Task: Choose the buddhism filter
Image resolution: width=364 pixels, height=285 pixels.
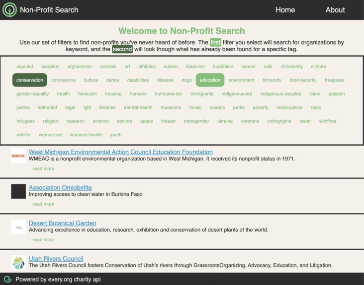Action: click(x=223, y=67)
